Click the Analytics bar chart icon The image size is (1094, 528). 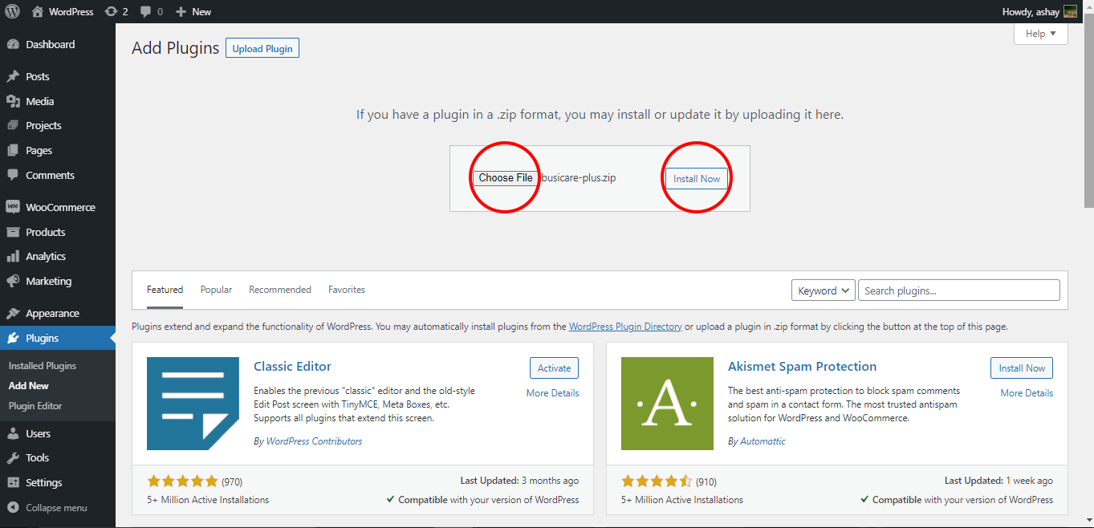pyautogui.click(x=13, y=257)
